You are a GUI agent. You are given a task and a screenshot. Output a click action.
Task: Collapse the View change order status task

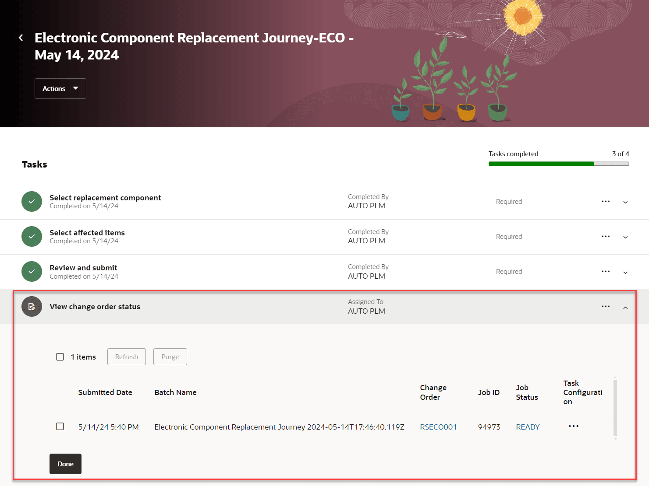(x=625, y=308)
